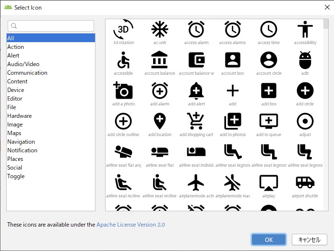Image resolution: width=334 pixels, height=251 pixels.
Task: Select the account box icon
Action: point(233,60)
